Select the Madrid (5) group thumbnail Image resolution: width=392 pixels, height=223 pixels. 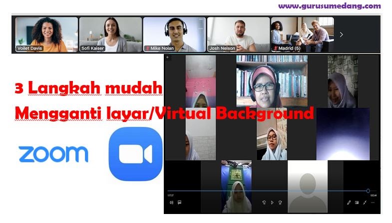pos(303,34)
